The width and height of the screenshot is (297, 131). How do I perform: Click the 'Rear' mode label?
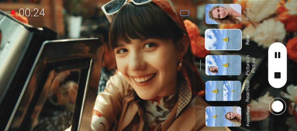(248, 40)
